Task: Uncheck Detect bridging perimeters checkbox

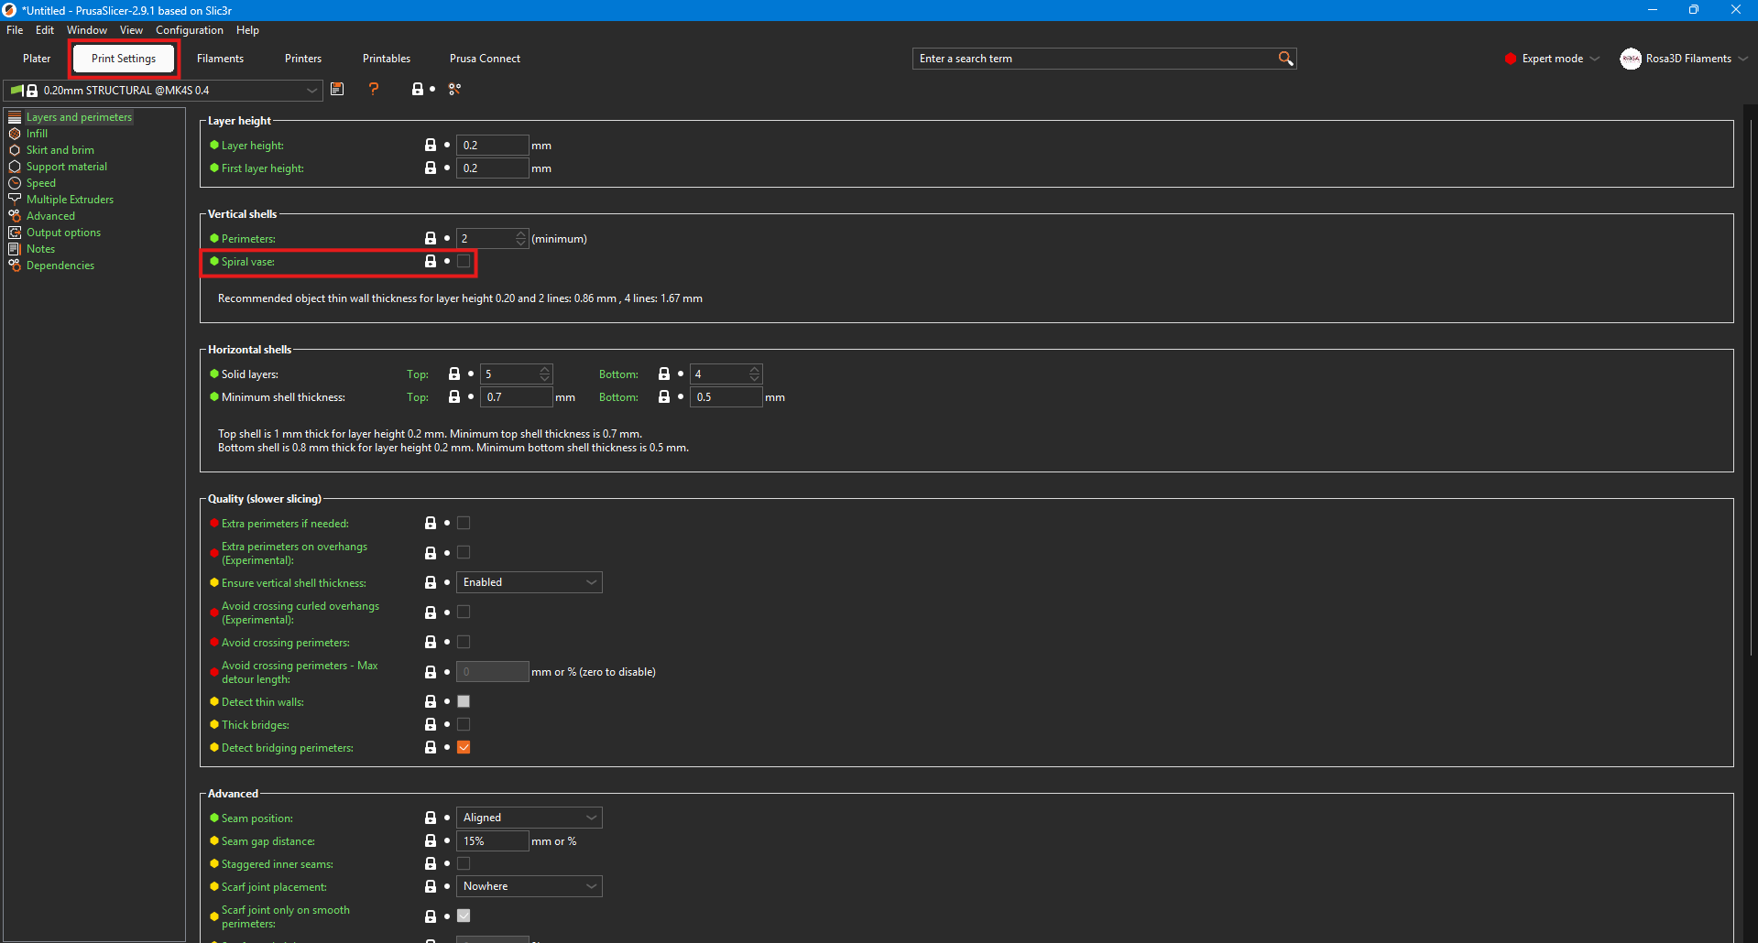Action: pyautogui.click(x=464, y=747)
